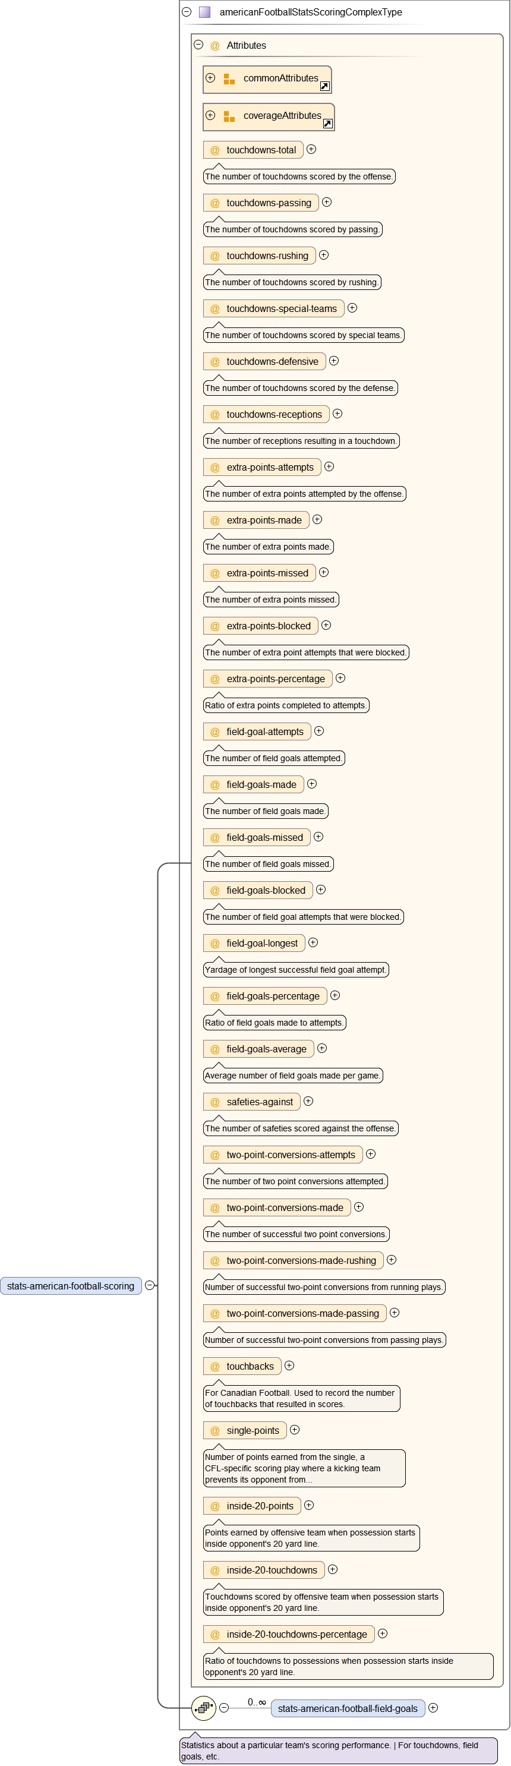Viewport: 511px width, 1766px height.
Task: Click the commonAttributes group icon
Action: tap(229, 80)
